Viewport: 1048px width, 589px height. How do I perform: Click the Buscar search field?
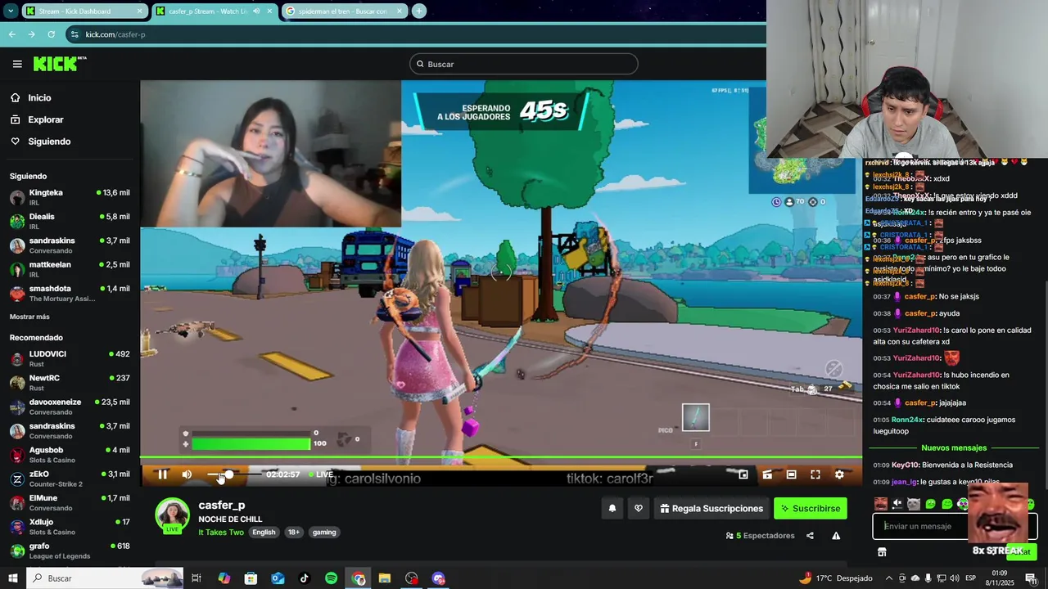524,64
